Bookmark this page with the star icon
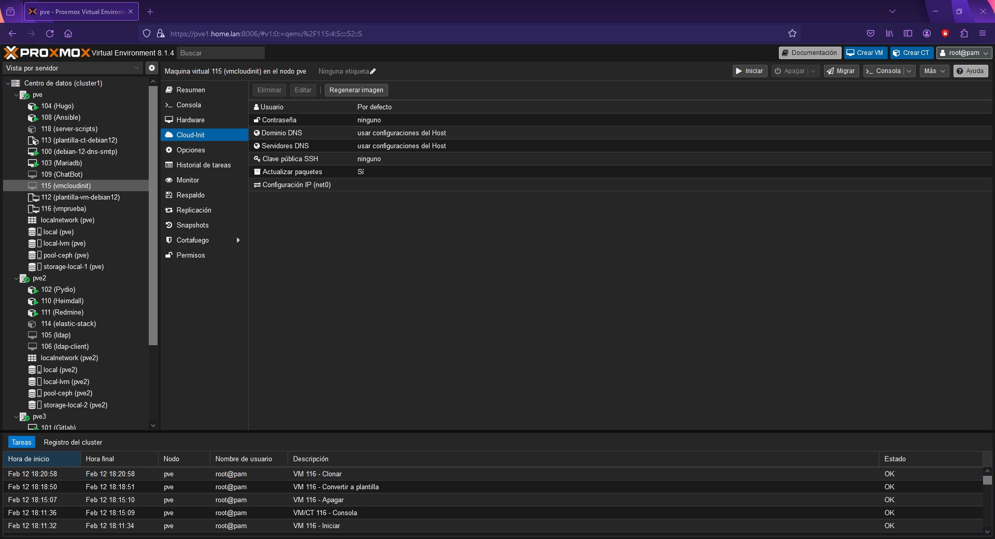 [792, 34]
